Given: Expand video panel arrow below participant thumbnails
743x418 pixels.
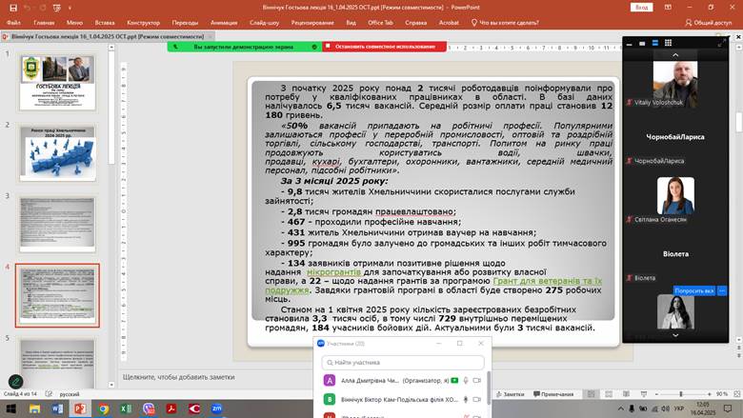Looking at the screenshot, I should click(x=675, y=334).
